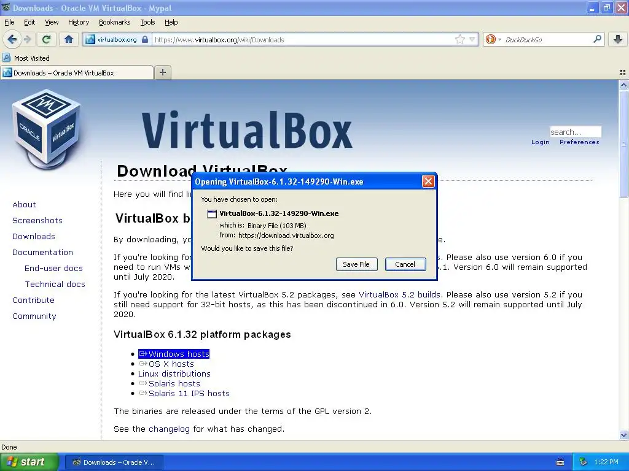Screen dimensions: 629x471
Task: Open the Documentation sidebar link
Action: 42,253
